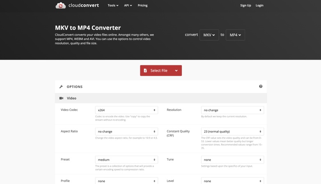Click the video camera icon in the Video header

(x=61, y=98)
